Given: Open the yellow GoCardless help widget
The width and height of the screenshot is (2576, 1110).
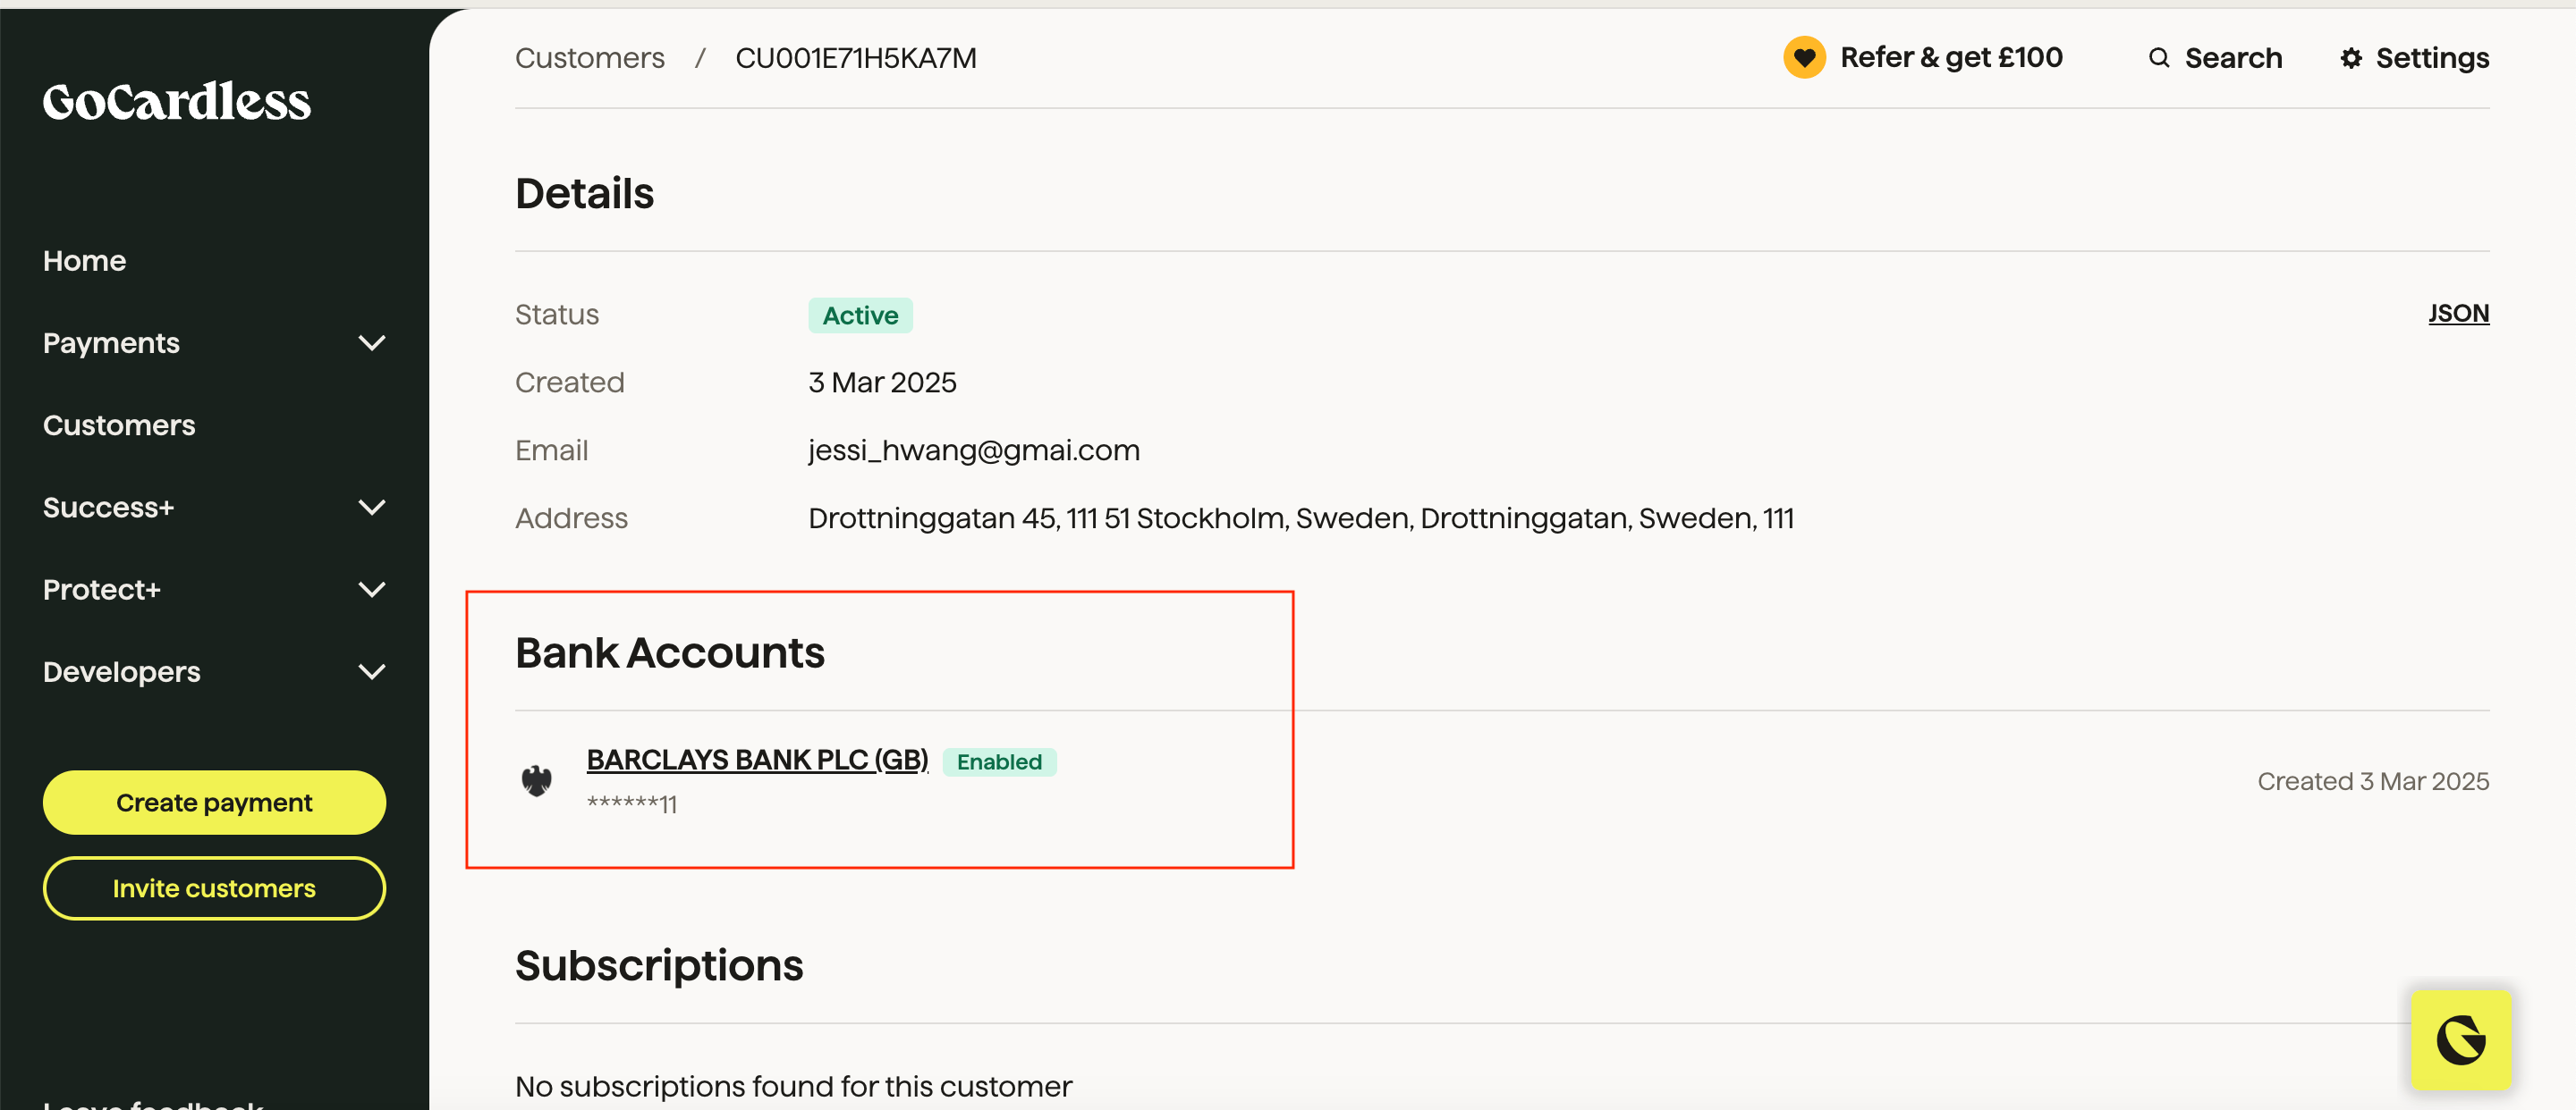Looking at the screenshot, I should (2460, 1039).
